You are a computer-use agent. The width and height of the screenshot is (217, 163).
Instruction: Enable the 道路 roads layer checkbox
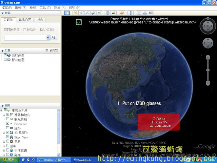tap(8, 128)
